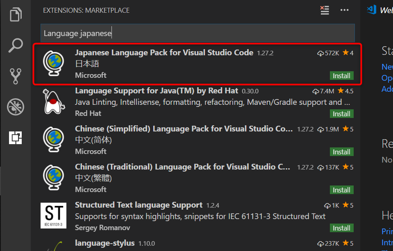
Task: Open the Explorer view in activity bar
Action: click(16, 14)
